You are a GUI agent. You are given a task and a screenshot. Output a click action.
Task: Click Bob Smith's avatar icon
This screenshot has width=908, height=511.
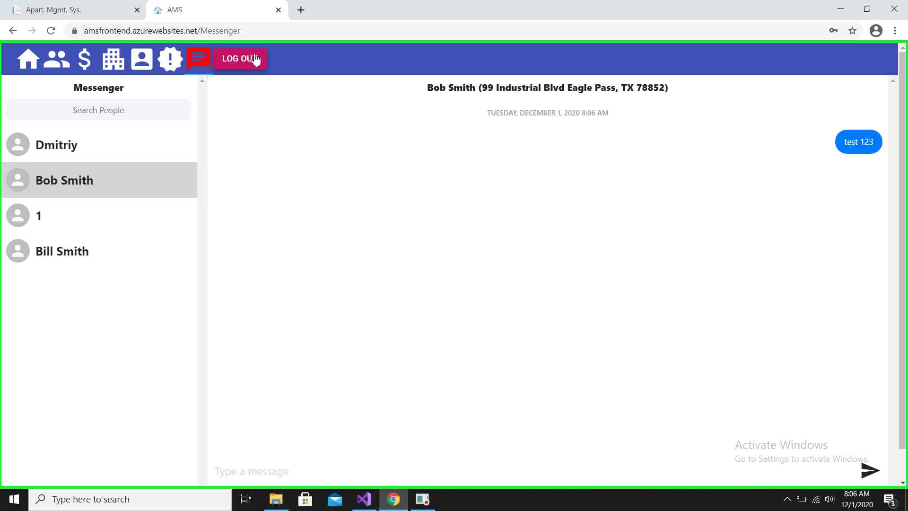(18, 180)
